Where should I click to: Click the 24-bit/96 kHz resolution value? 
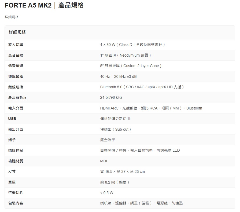point(111,97)
